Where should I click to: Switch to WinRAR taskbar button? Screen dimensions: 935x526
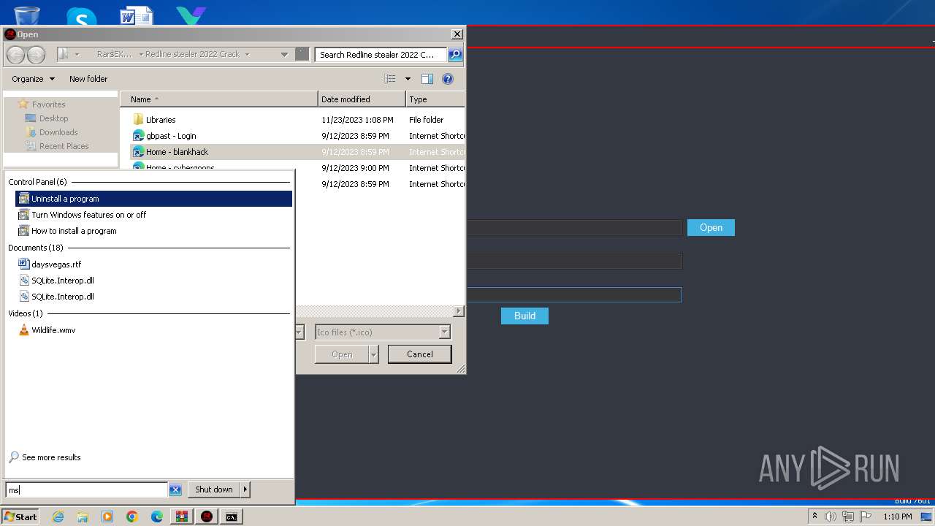coord(182,517)
